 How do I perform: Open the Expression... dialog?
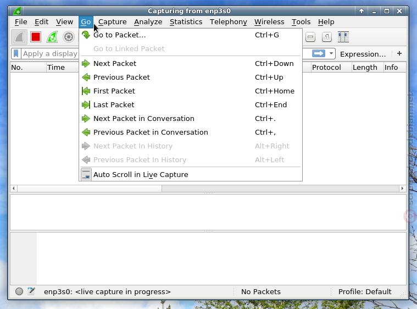[363, 54]
